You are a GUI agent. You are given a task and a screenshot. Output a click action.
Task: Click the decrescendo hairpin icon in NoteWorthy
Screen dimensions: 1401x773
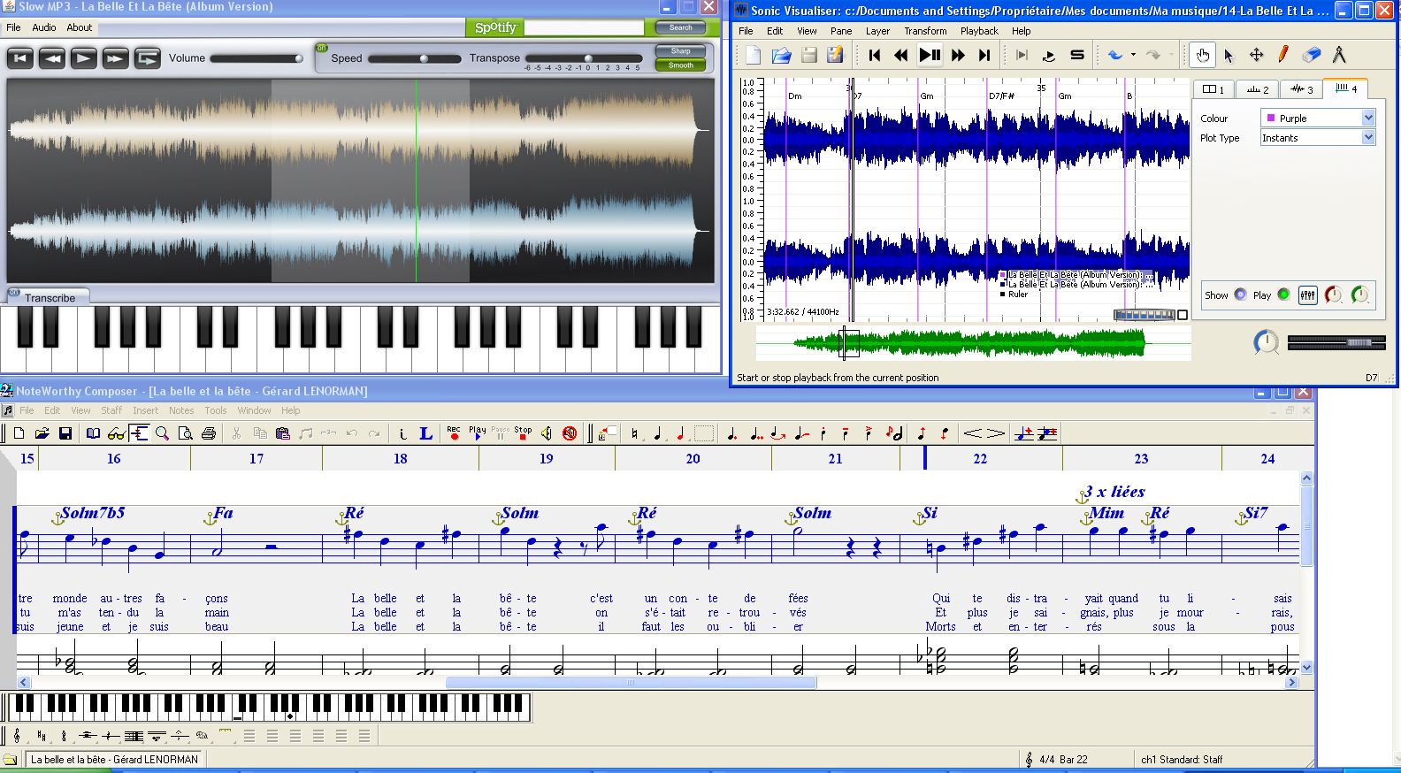pos(995,433)
